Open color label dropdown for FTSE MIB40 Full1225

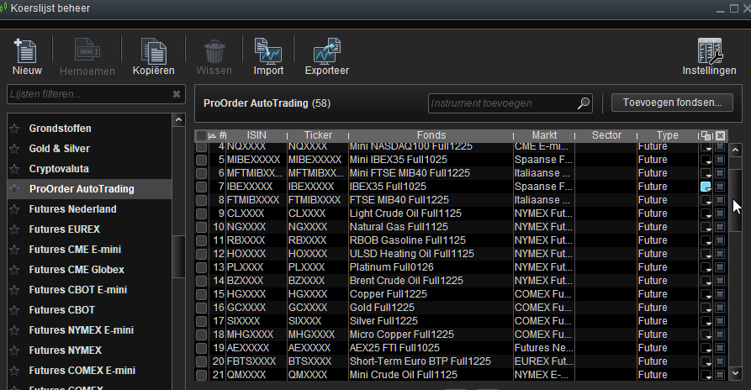click(706, 200)
